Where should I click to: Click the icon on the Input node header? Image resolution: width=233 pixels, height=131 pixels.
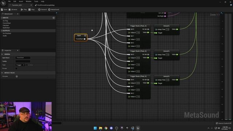pos(85,36)
